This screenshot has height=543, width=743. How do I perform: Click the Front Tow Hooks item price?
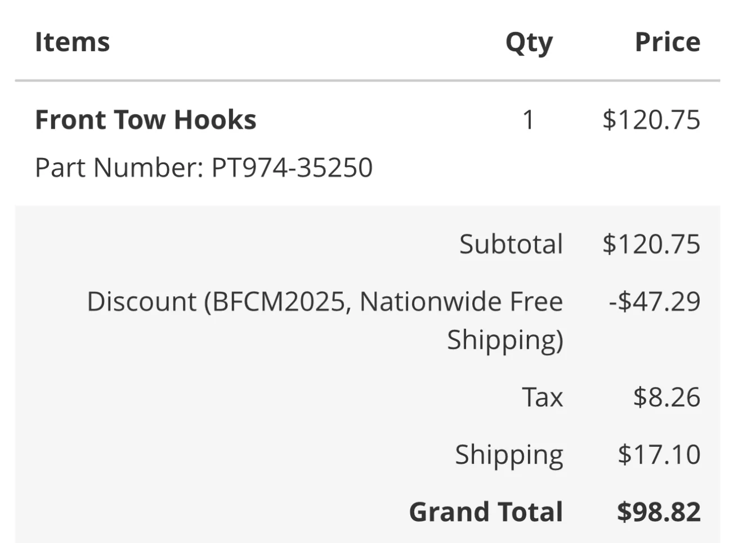click(x=651, y=120)
